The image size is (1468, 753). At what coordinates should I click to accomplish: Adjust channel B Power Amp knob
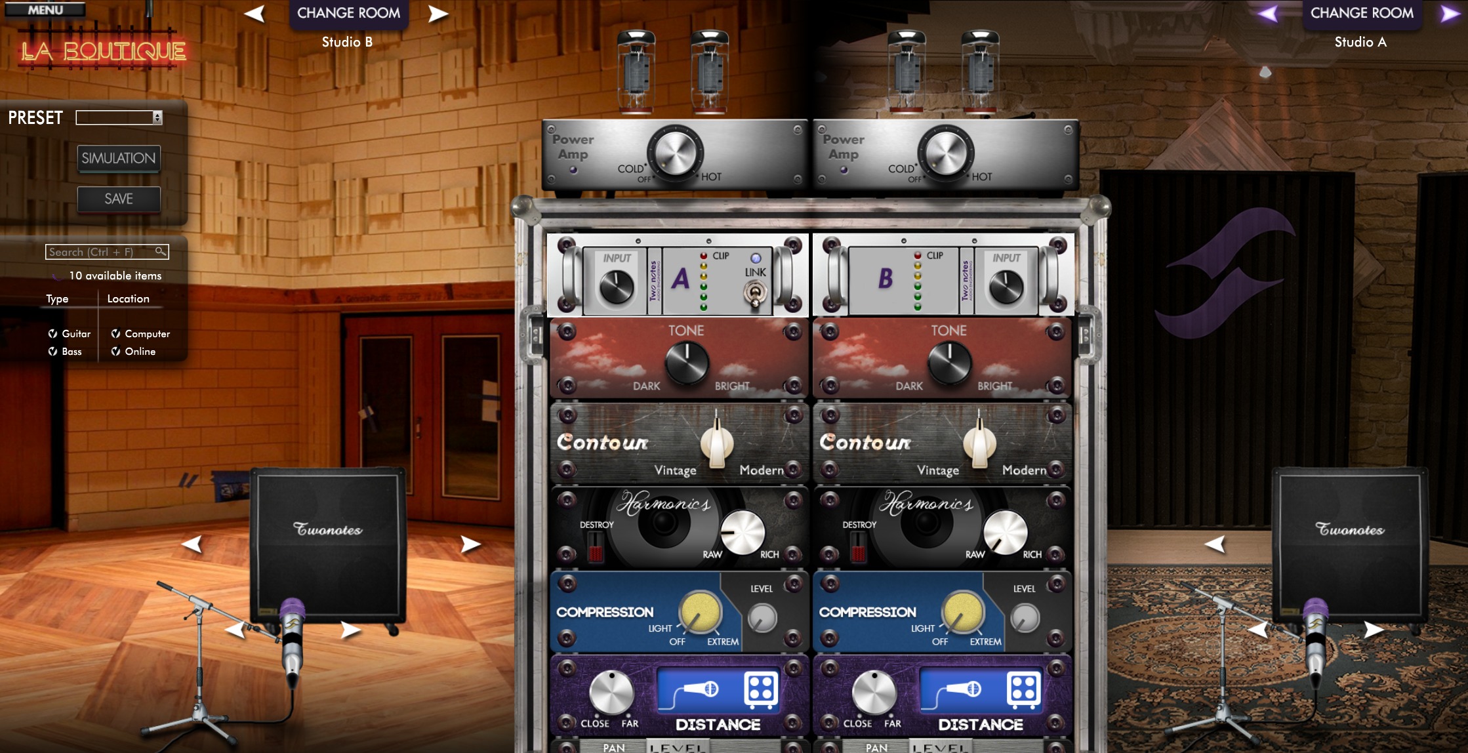(x=945, y=153)
